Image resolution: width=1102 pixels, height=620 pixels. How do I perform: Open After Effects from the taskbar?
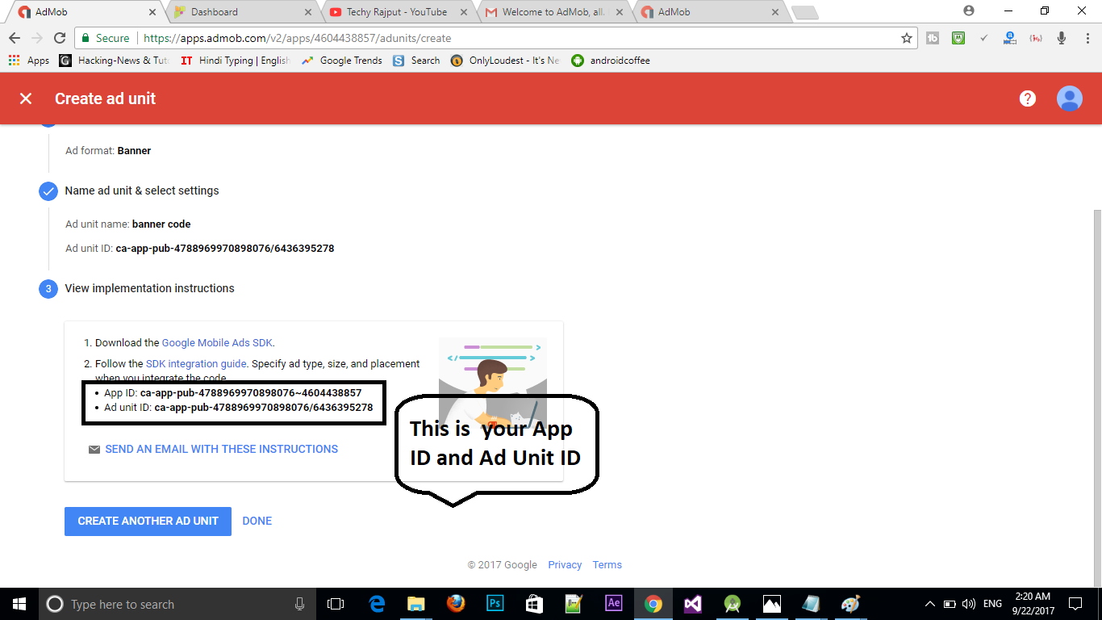click(614, 604)
